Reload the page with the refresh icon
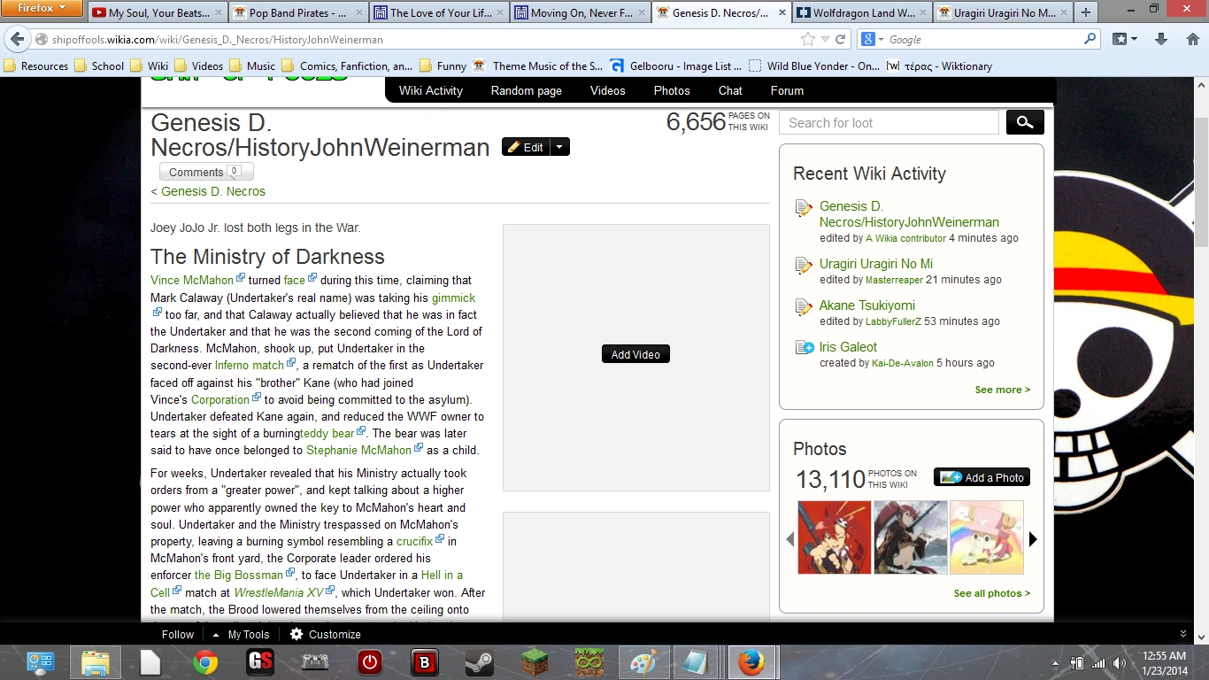This screenshot has height=680, width=1209. tap(841, 40)
